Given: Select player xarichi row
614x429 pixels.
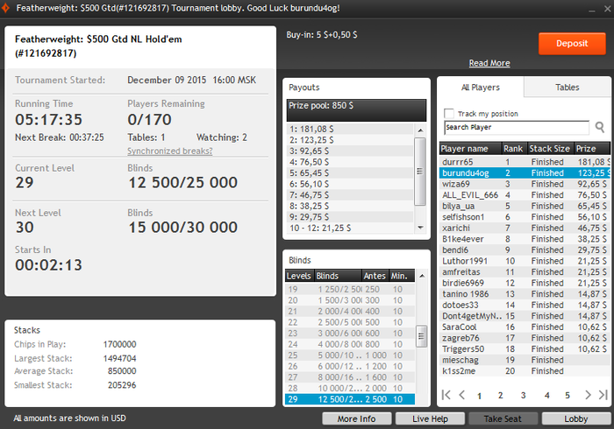Looking at the screenshot, I should tap(525, 228).
